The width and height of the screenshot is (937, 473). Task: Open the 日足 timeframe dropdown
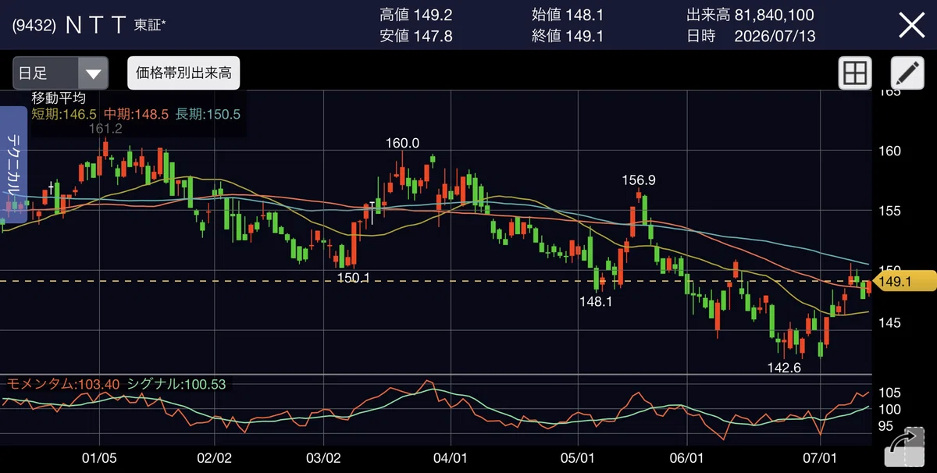click(60, 73)
